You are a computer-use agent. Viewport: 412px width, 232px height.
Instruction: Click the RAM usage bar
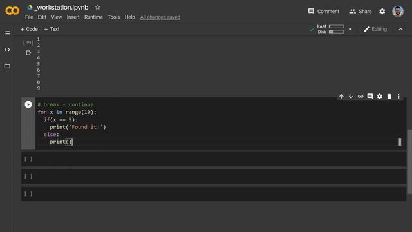click(x=336, y=26)
